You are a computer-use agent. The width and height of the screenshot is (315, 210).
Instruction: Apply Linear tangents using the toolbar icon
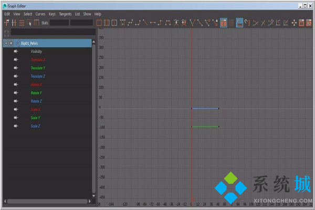click(x=145, y=23)
